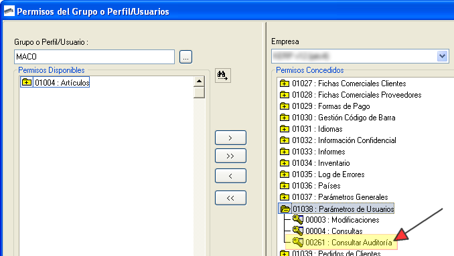Collapse open folder 01038 Parámetros de Usuarios
454x256 pixels.
(x=285, y=209)
